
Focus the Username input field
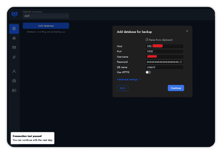coord(165,57)
